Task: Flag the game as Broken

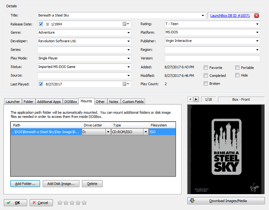Action: [x=206, y=84]
